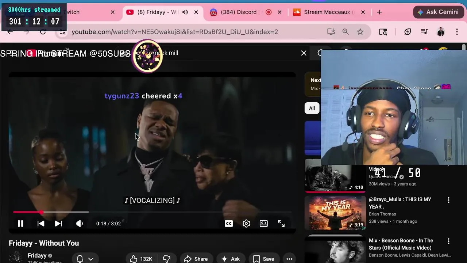Close the Twitch tab
The width and height of the screenshot is (467, 263).
113,12
